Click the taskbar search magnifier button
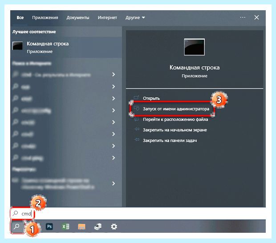This screenshot has width=276, height=243. tap(17, 227)
